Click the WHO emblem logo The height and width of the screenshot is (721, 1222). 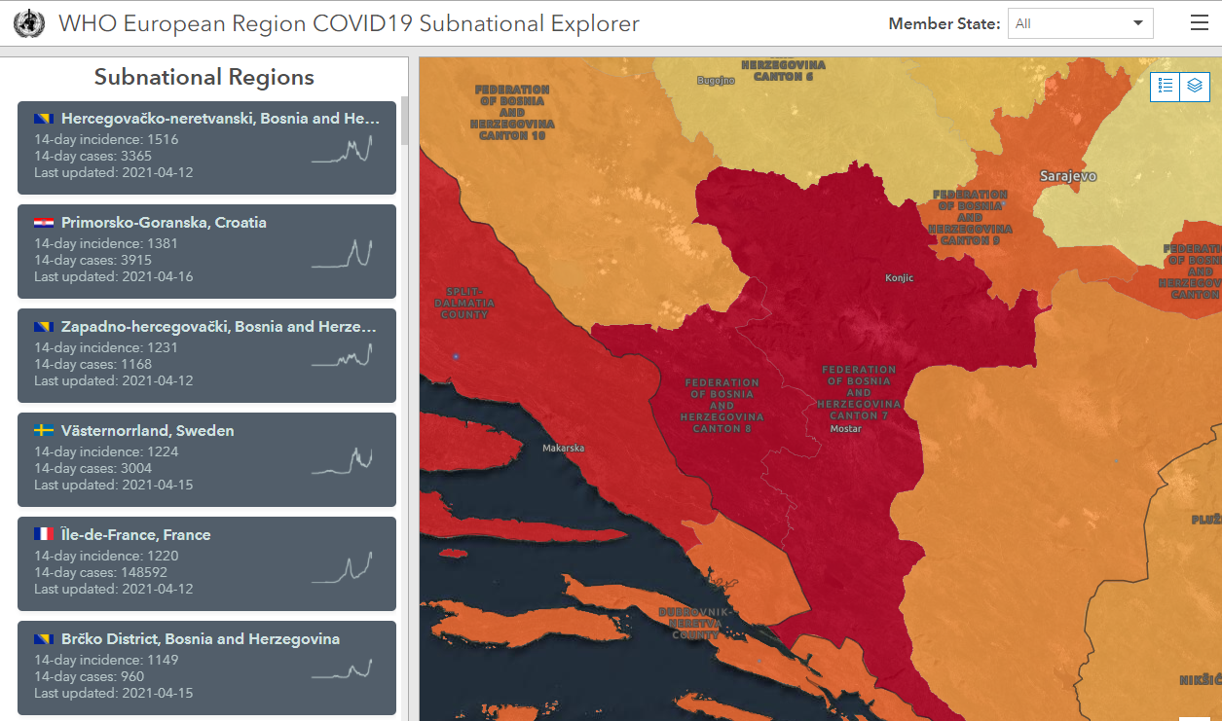[29, 23]
